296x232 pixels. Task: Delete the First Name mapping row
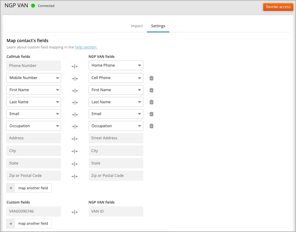coord(151,90)
